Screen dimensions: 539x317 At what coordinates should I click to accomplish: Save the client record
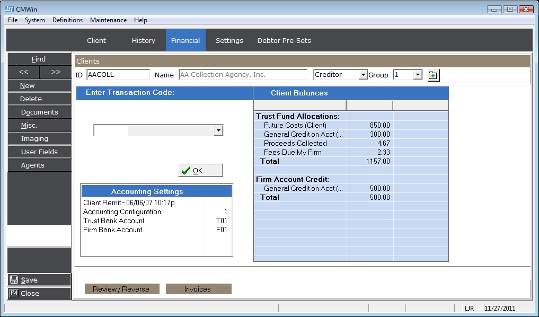point(39,280)
